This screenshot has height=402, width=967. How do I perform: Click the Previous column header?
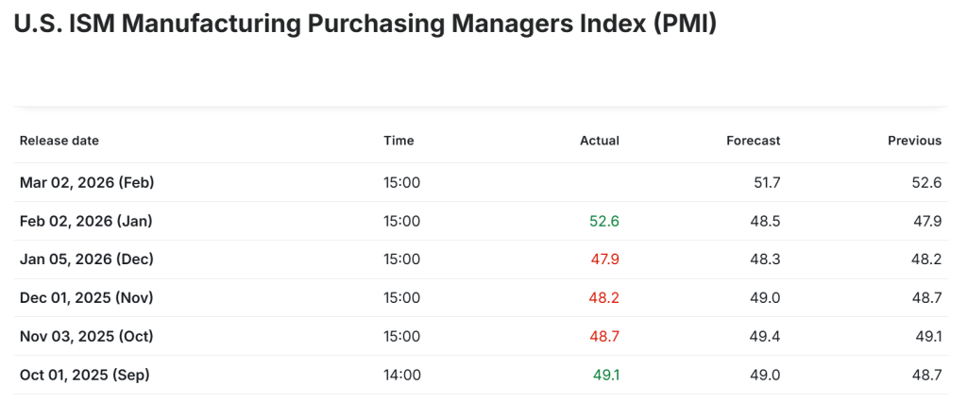click(x=914, y=141)
